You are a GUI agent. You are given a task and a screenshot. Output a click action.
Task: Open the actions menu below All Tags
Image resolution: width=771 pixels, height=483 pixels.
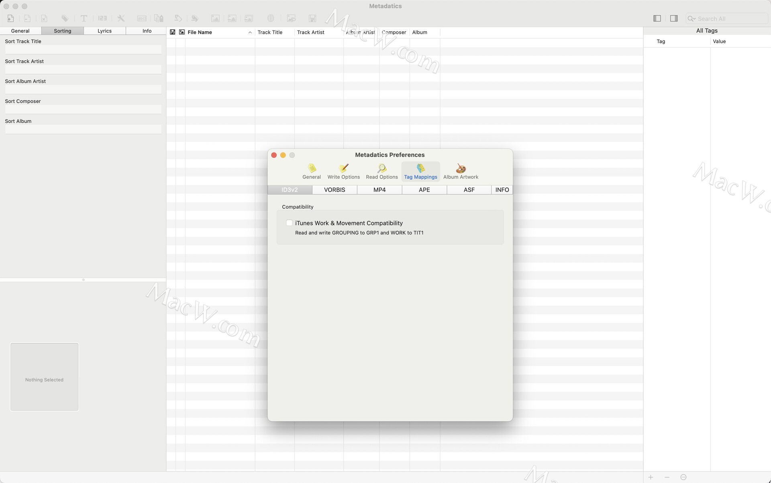[683, 477]
